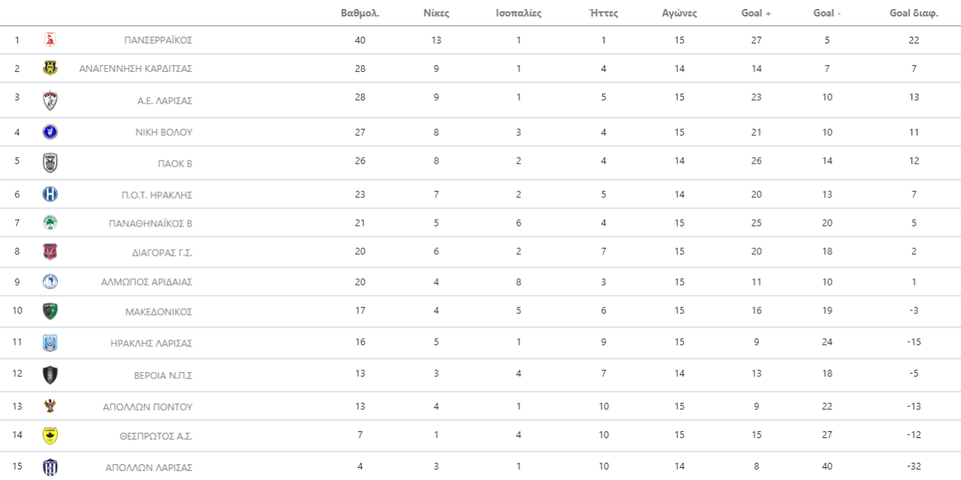Open the ΑΠΟΛΛΩΝ ΛΑΡΙΣΑΣ team name link
This screenshot has width=961, height=480.
pyautogui.click(x=149, y=467)
